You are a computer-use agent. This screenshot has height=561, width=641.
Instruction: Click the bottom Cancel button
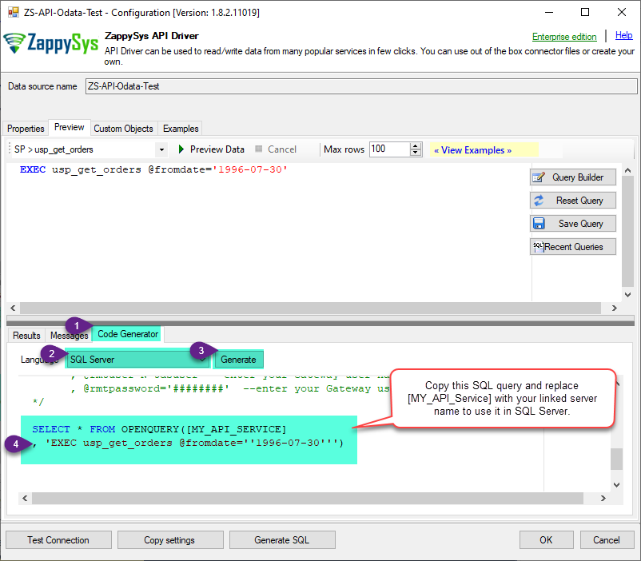coord(607,540)
